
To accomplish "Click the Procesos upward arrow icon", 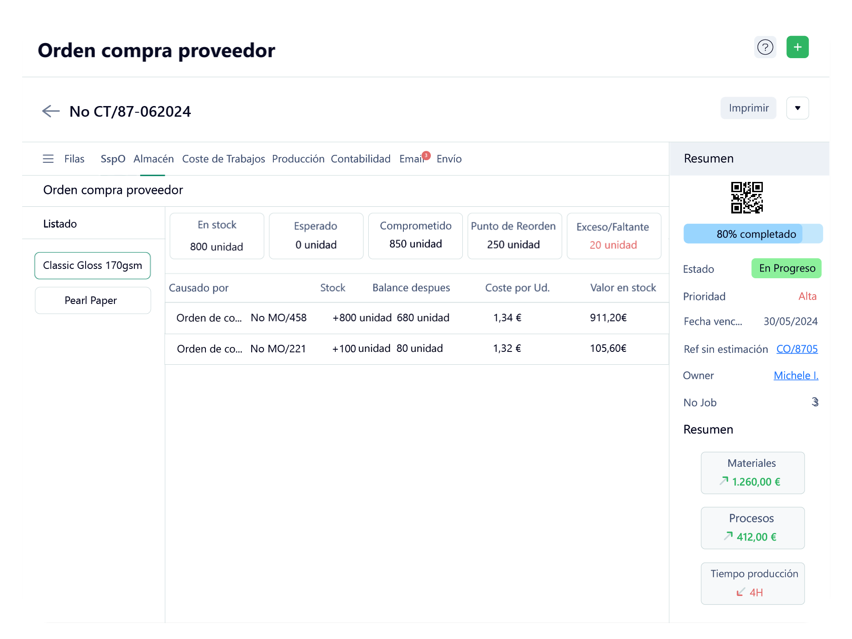I will [728, 536].
